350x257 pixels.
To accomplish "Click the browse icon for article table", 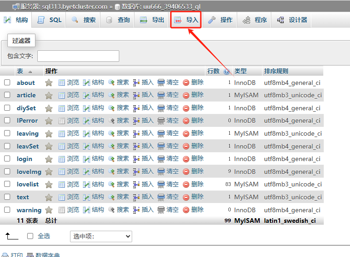I will (62, 95).
